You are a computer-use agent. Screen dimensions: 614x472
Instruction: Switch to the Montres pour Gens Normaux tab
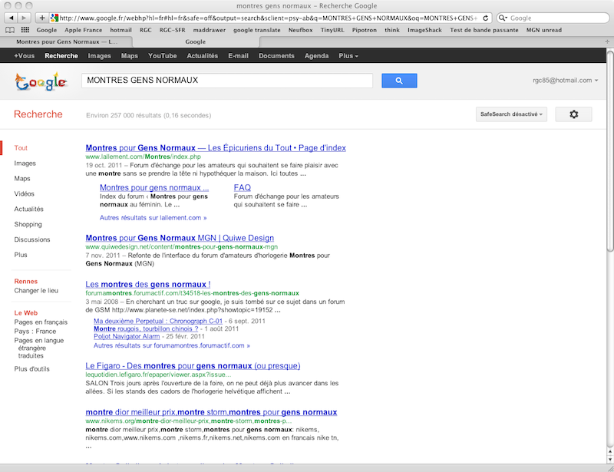[67, 41]
